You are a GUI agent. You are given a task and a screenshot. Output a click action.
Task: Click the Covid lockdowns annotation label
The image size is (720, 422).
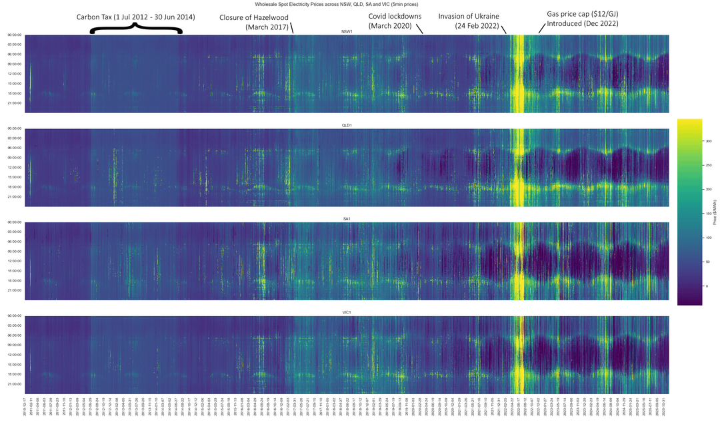(x=395, y=21)
